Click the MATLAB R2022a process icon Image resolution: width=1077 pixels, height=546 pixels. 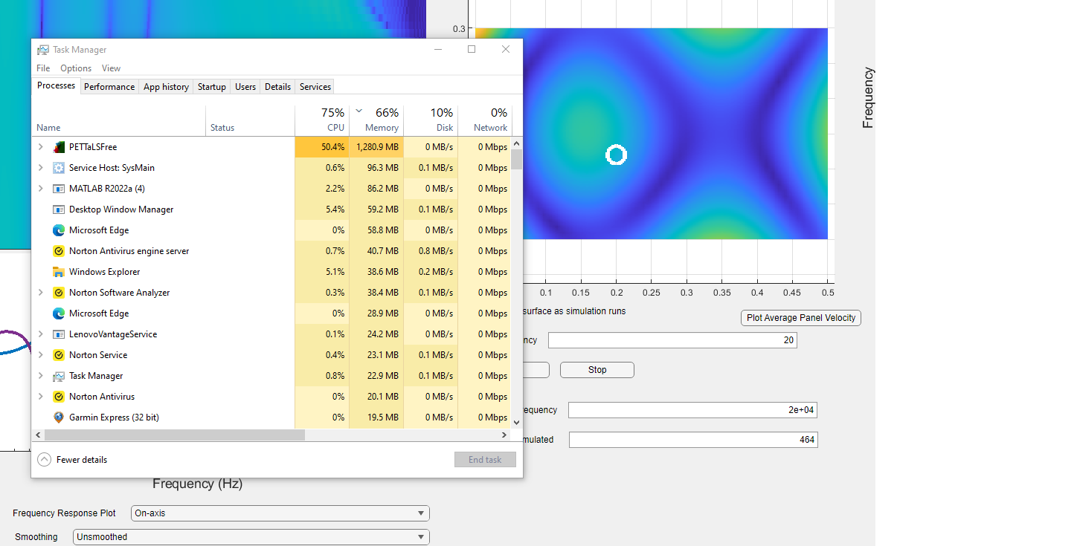(x=59, y=189)
